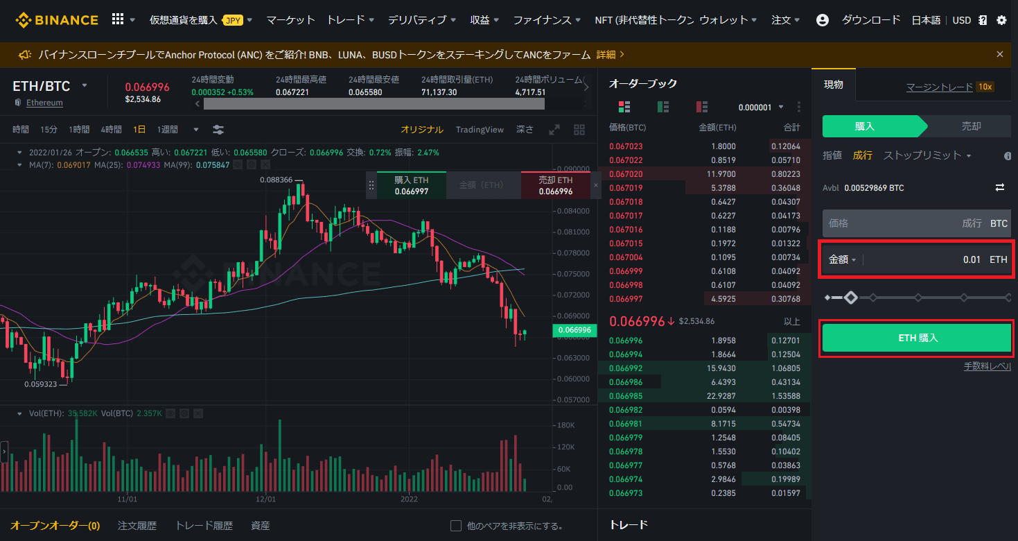1018x541 pixels.
Task: Open the 手数料レベル fee level link
Action: (x=988, y=366)
